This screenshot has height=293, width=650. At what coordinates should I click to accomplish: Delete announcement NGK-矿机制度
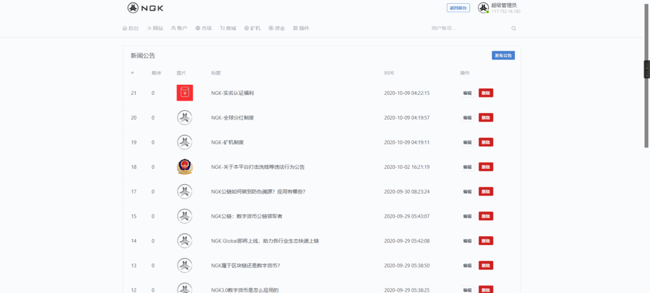(x=486, y=142)
